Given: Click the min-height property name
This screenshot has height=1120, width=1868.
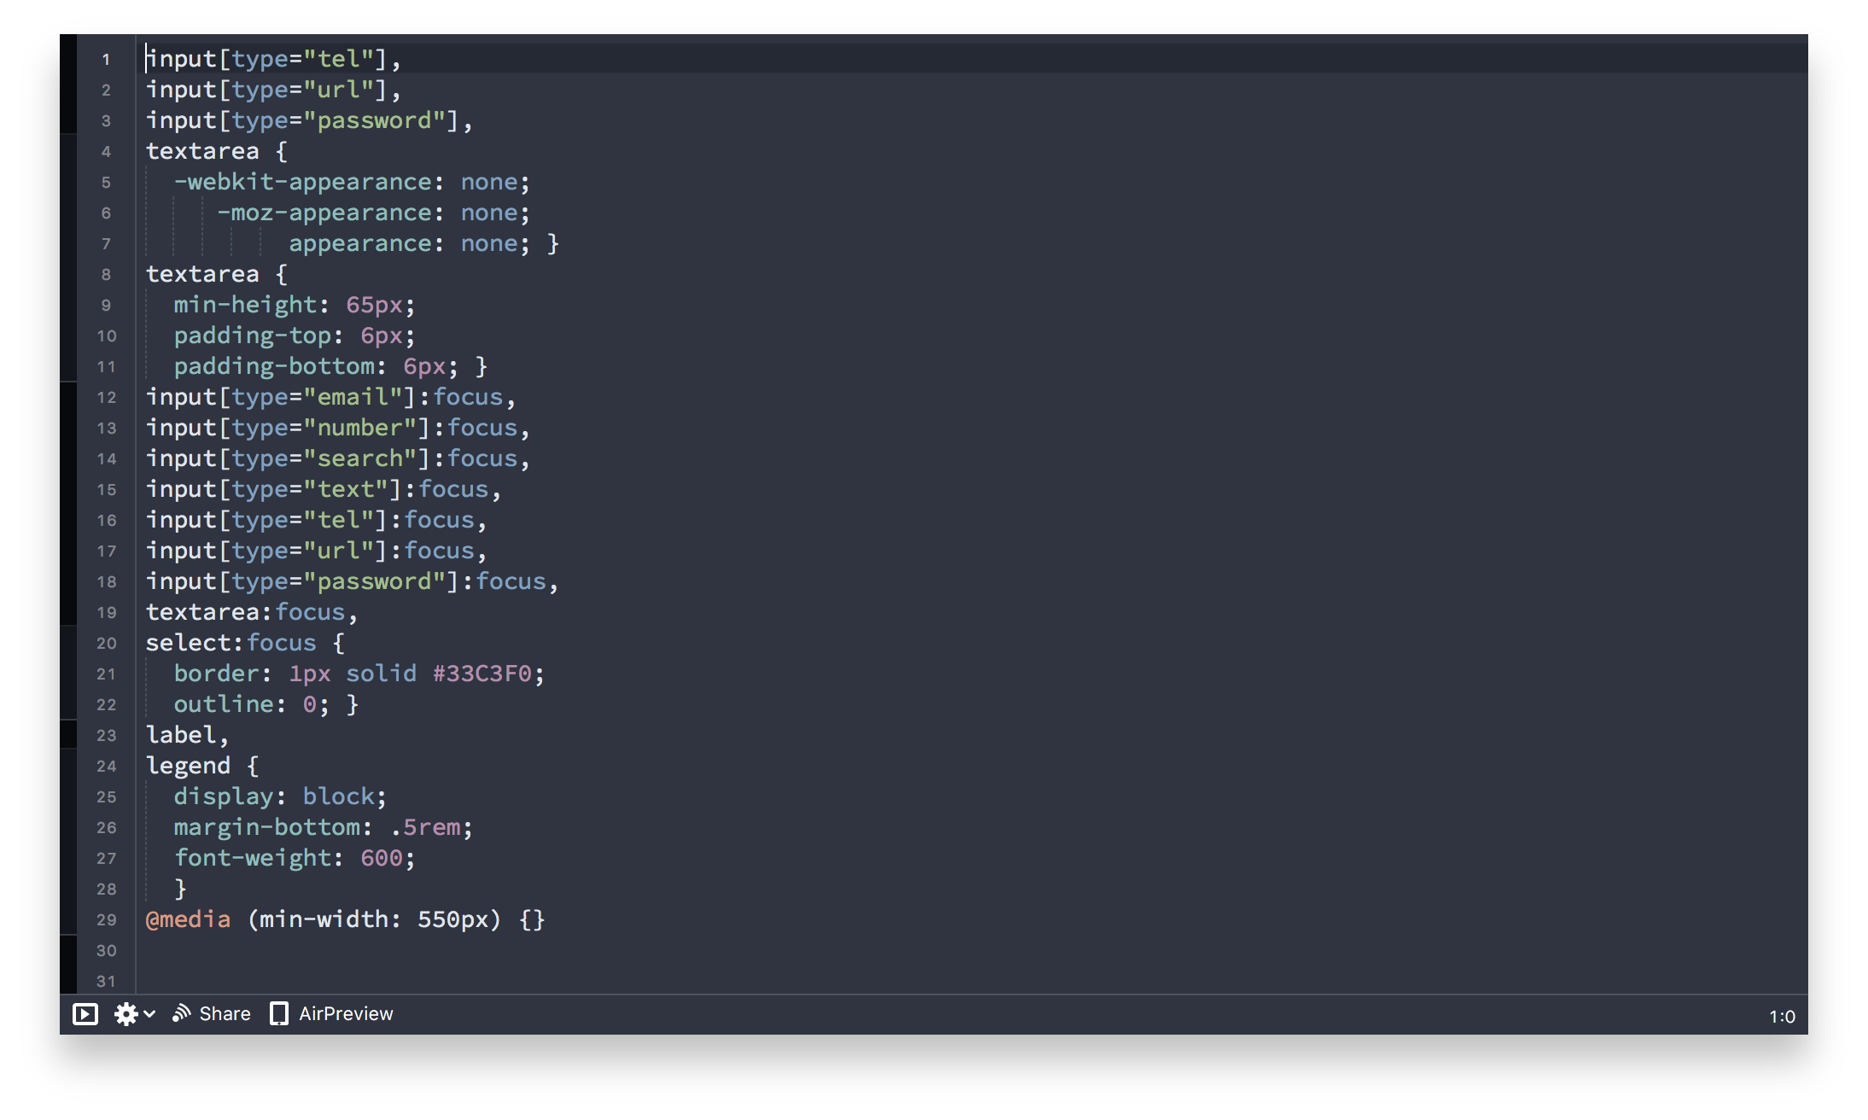Looking at the screenshot, I should [244, 305].
